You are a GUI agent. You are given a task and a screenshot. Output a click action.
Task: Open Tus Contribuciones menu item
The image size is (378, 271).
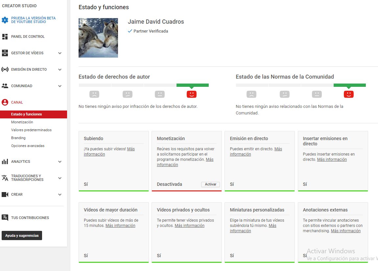click(x=30, y=218)
